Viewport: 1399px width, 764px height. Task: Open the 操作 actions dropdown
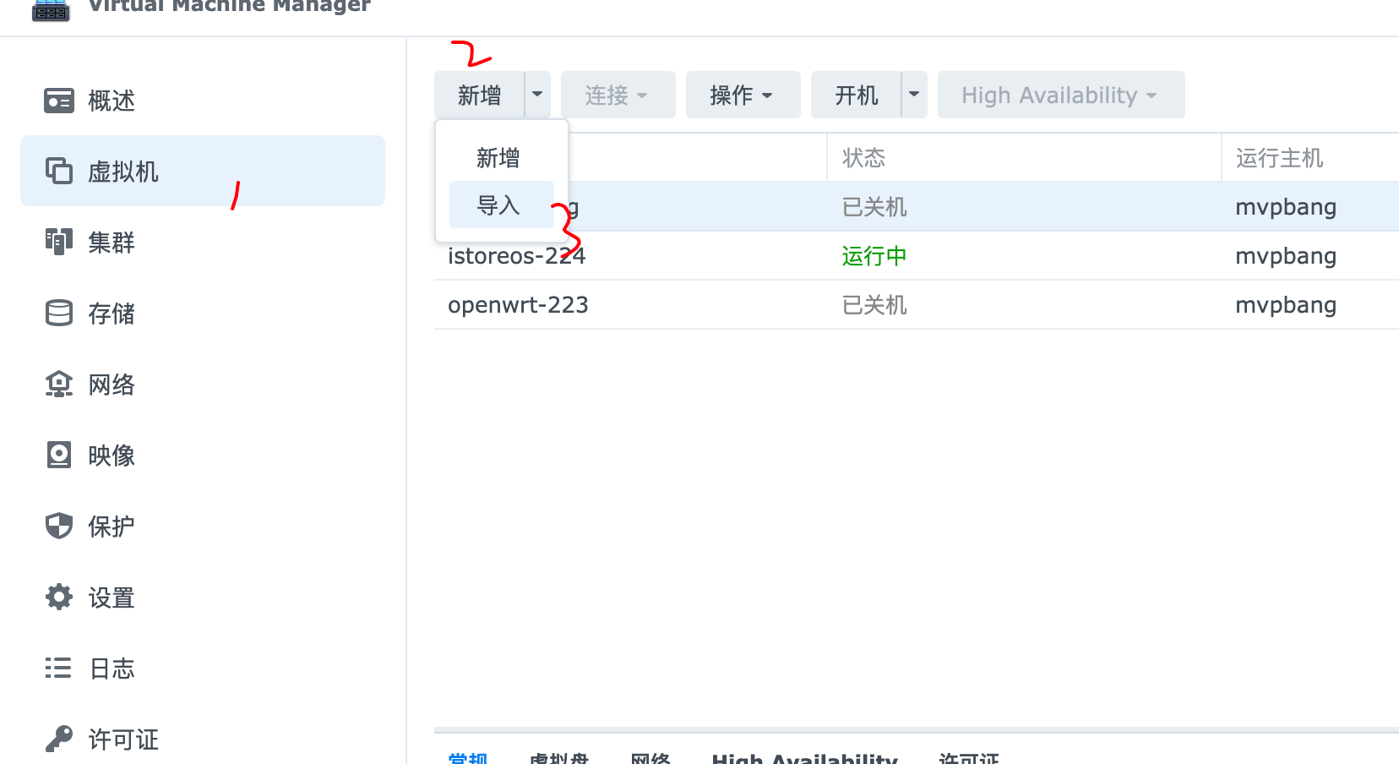click(742, 95)
